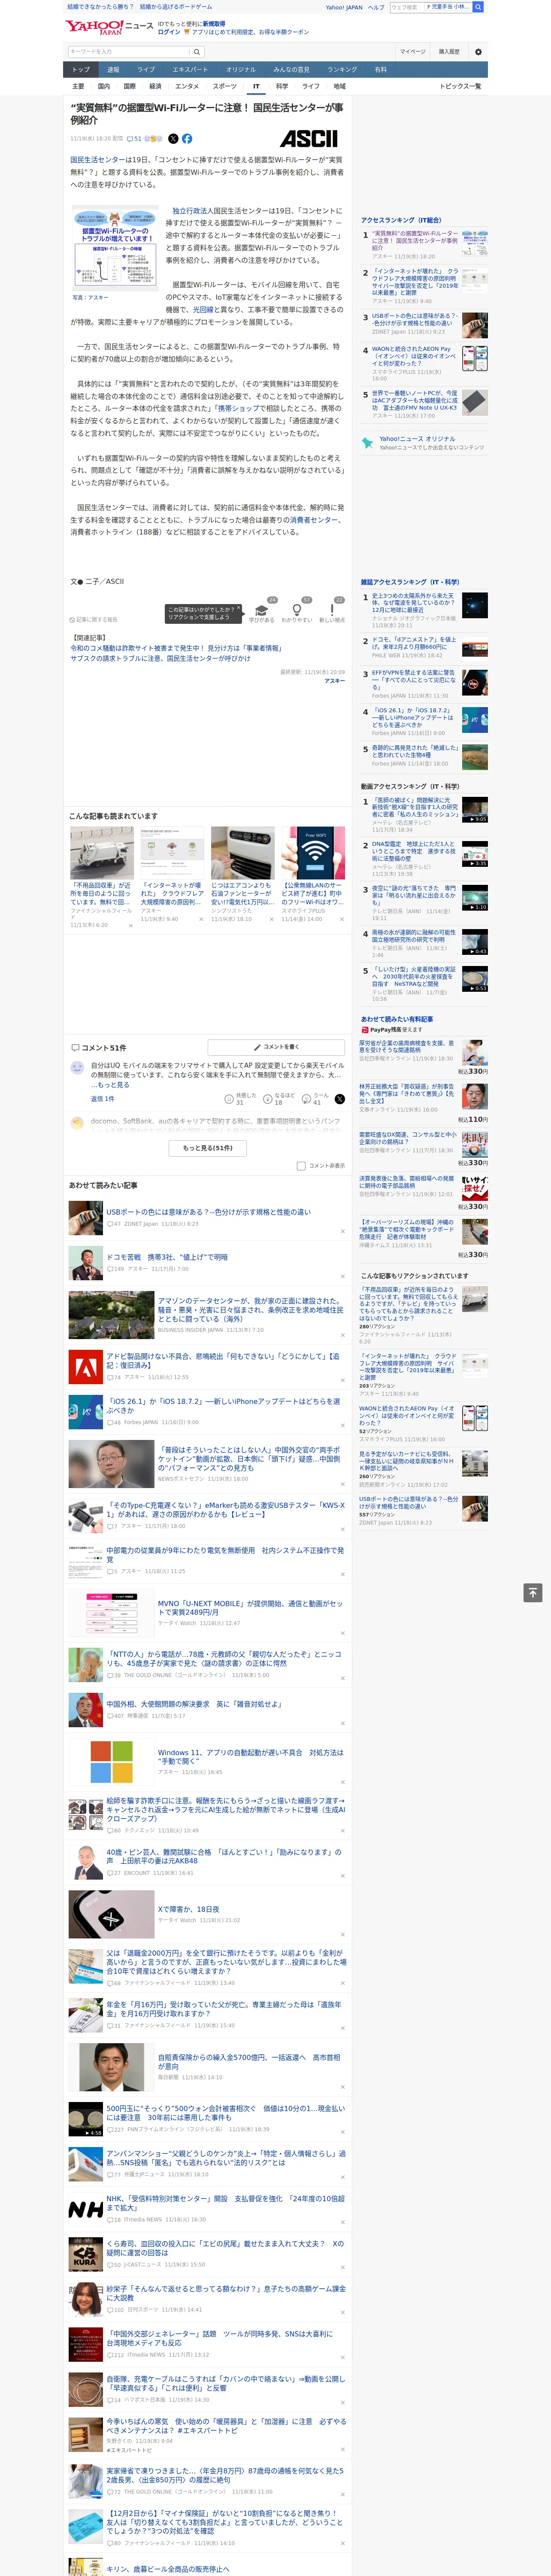This screenshot has width=551, height=2576.
Task: Dismiss the 'インターネットが壊れた' read-also card
Action: coord(201,919)
